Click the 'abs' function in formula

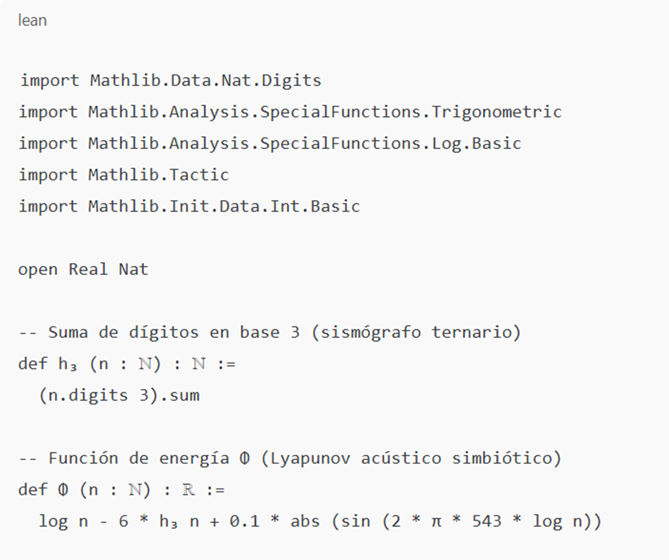pos(305,521)
